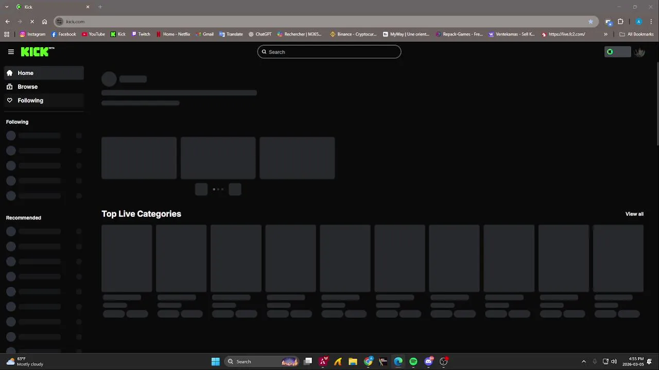The height and width of the screenshot is (370, 659).
Task: Show hidden system tray icons
Action: (583, 362)
